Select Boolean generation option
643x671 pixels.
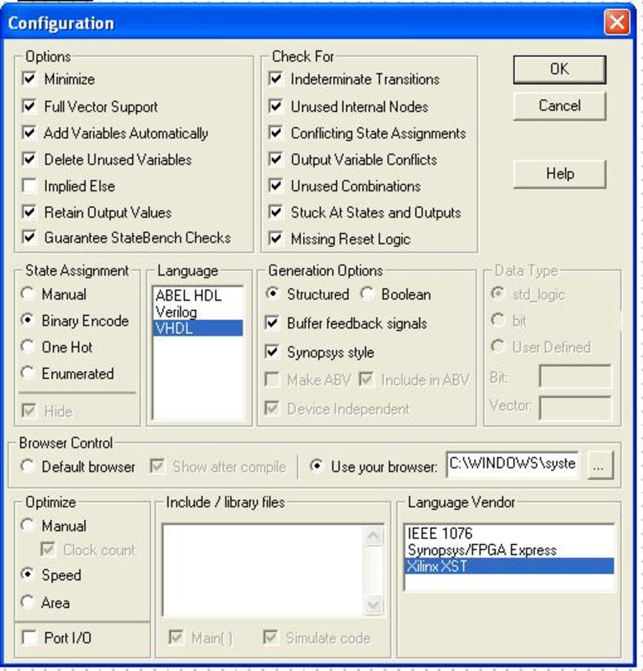367,294
